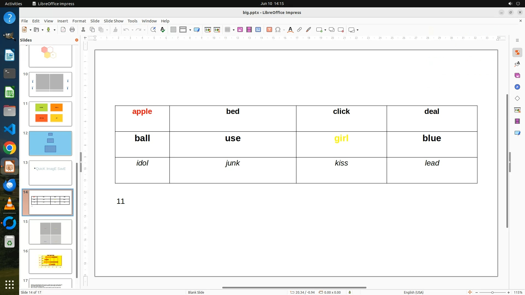Click the Insert Hyperlink icon
525x295 pixels.
pos(299,30)
